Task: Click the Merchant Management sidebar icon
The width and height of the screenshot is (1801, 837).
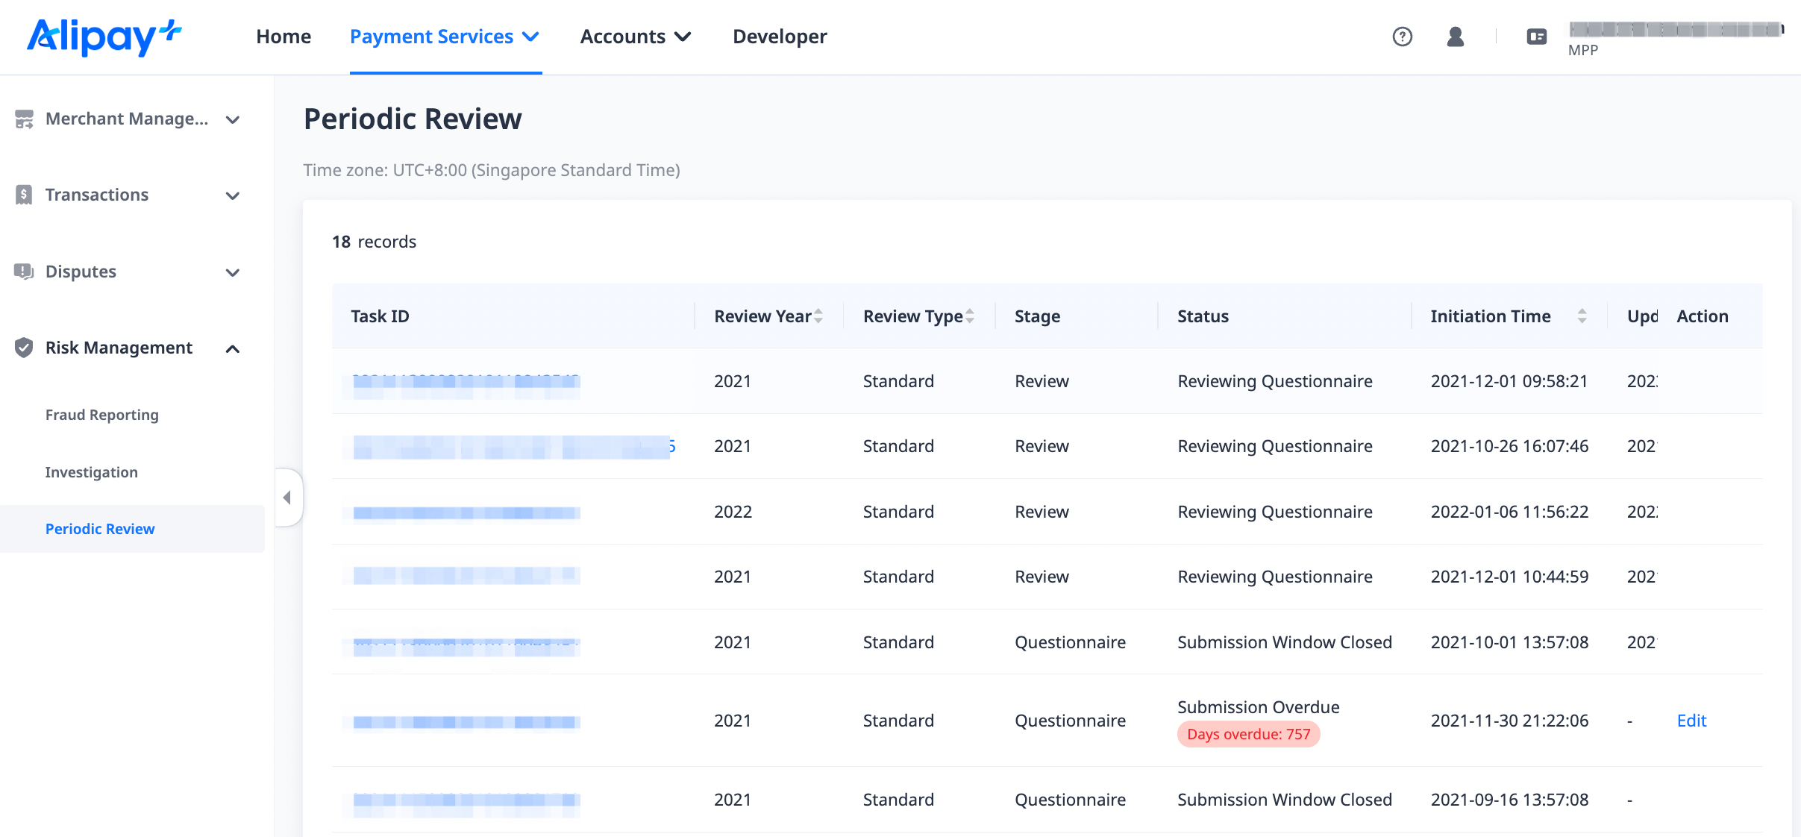Action: pyautogui.click(x=24, y=119)
